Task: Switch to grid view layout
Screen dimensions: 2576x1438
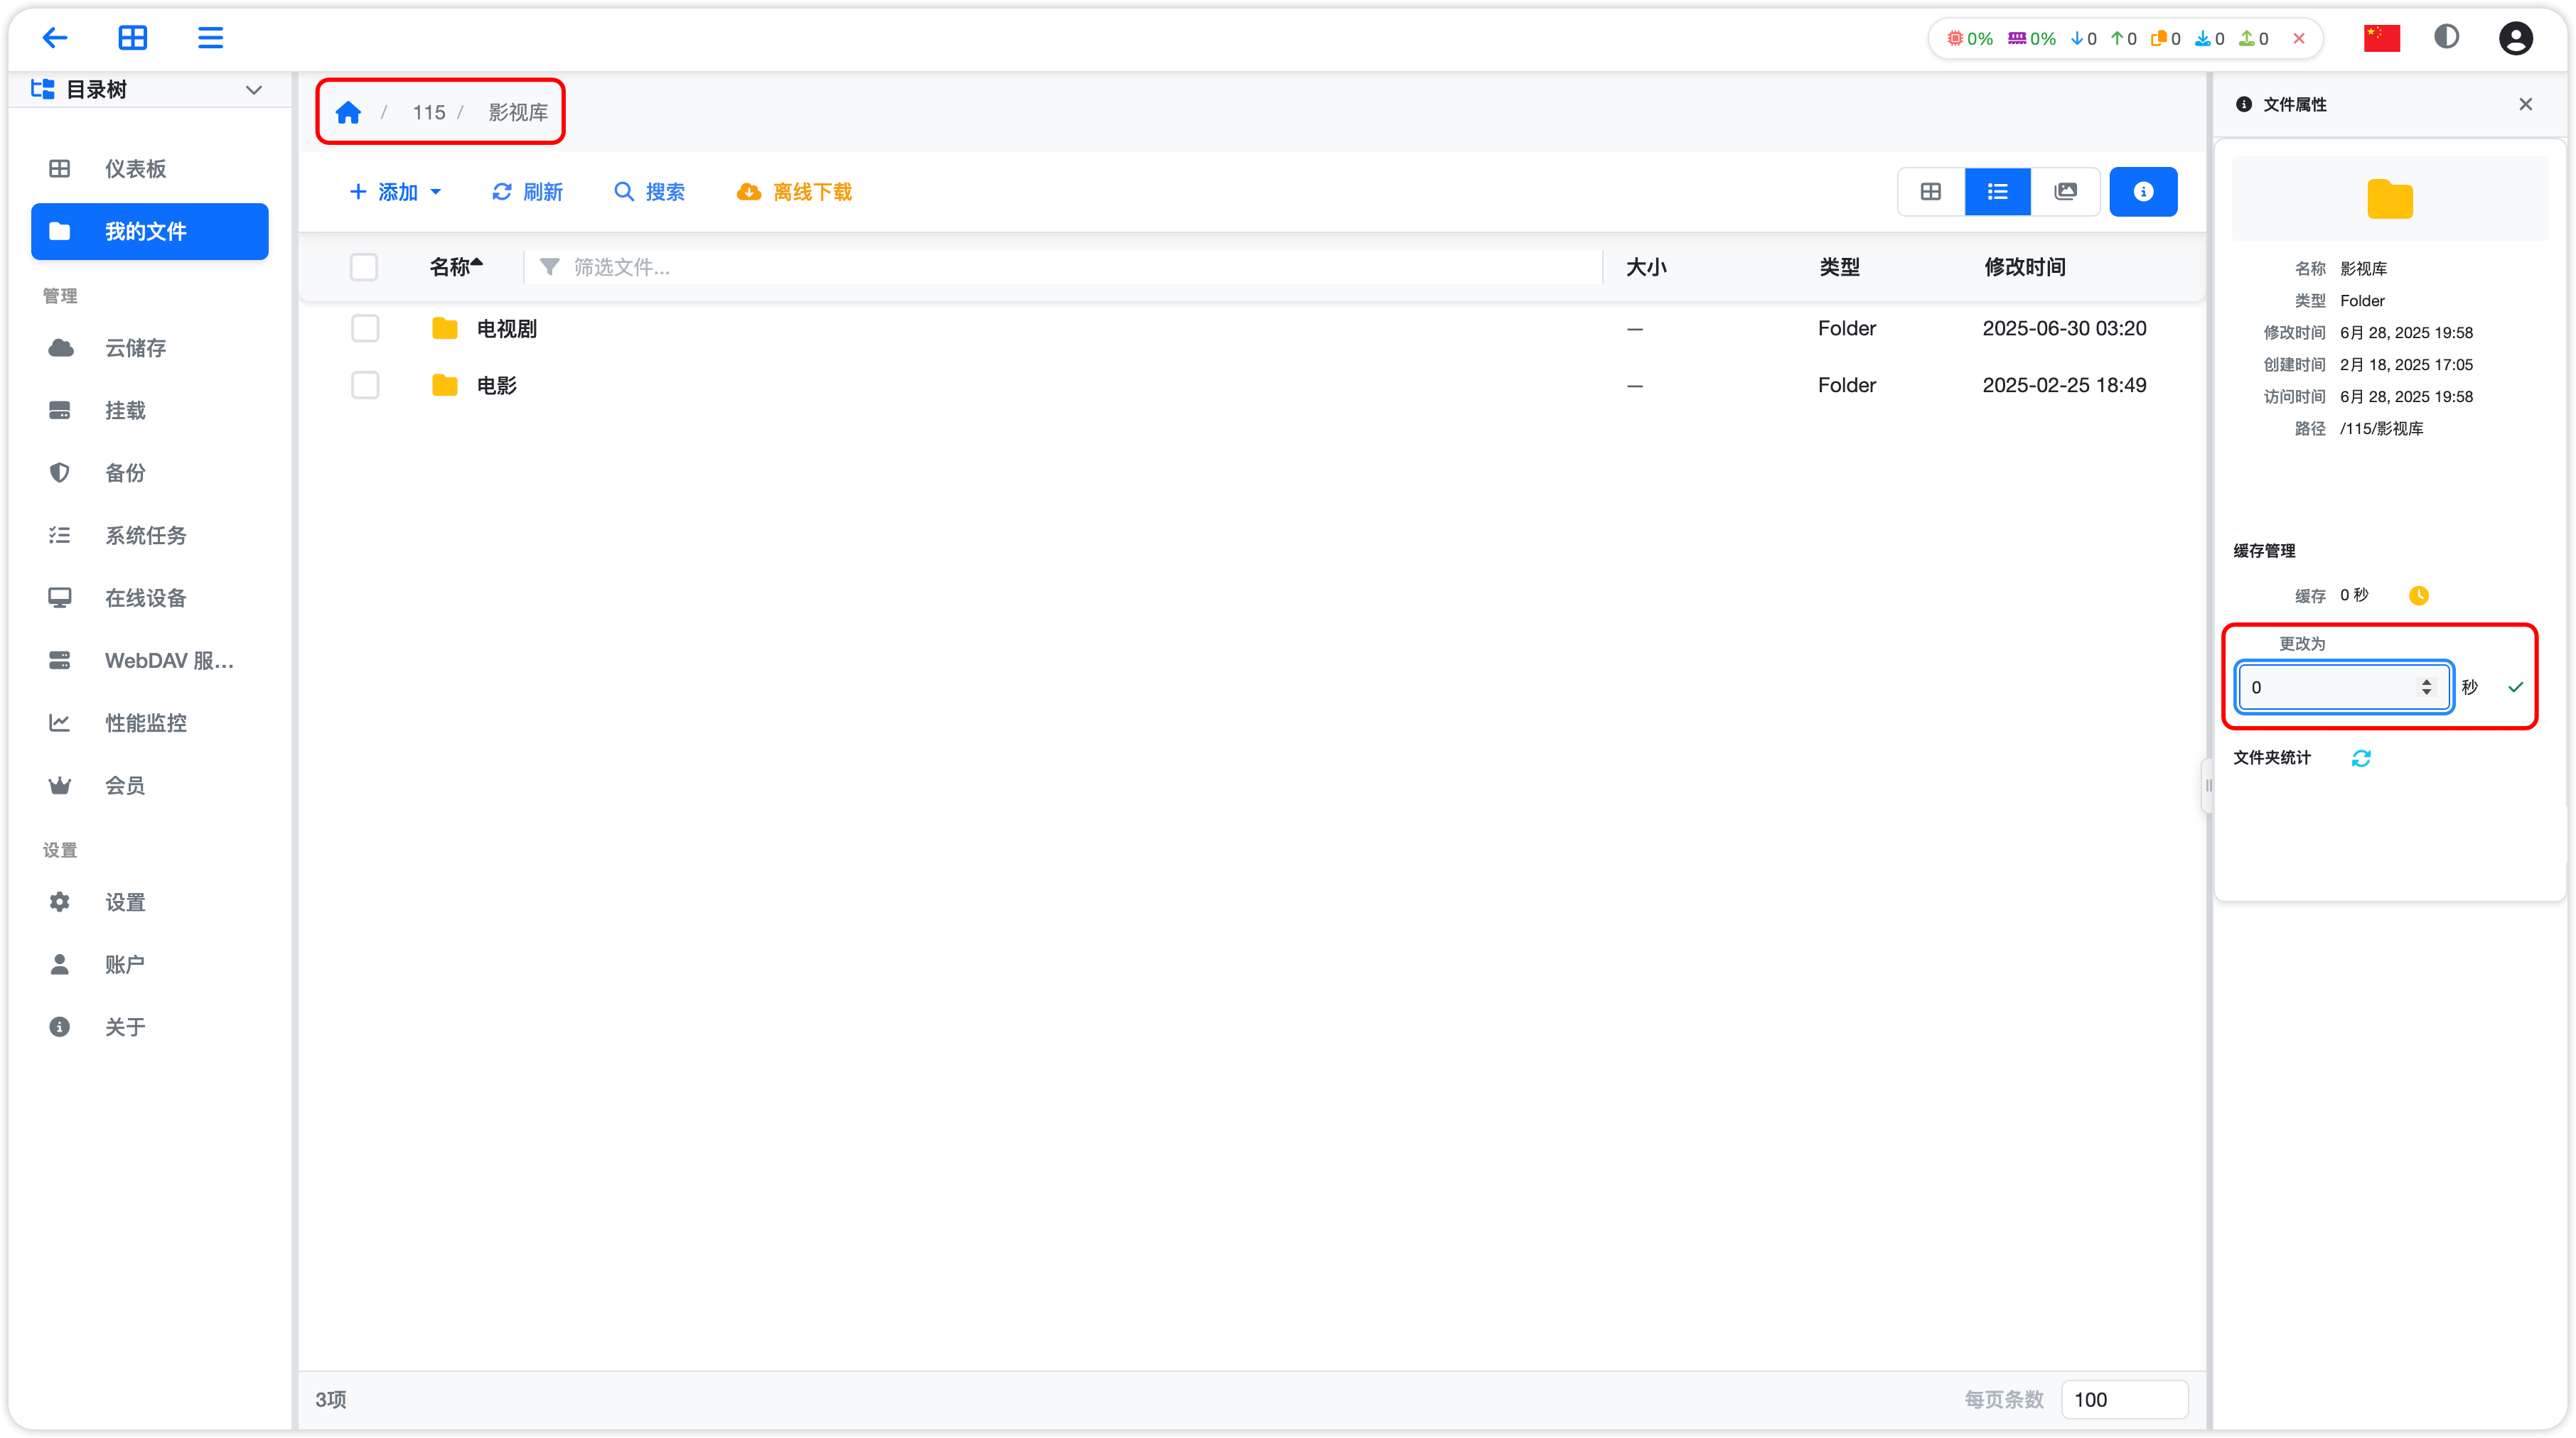Action: [x=1930, y=192]
